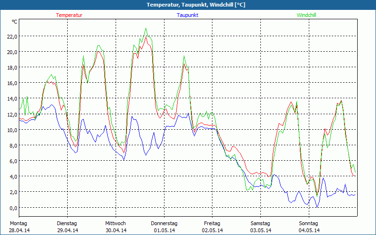376x235 pixels.
Task: Click the green Windchill legend label
Action: pos(306,15)
